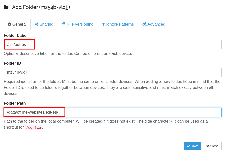Click the folder icon in the dialog title

6,7
